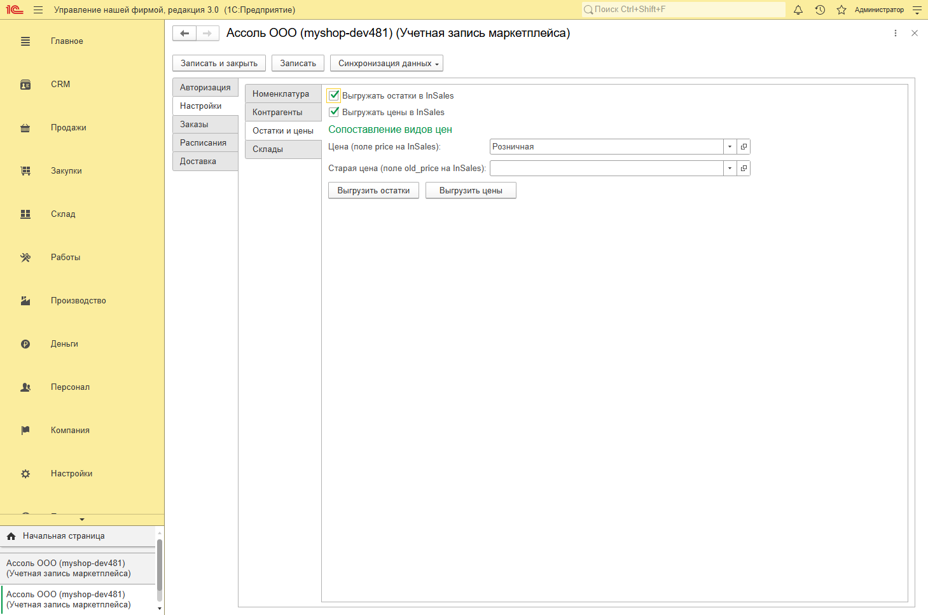Open the Контрагенты sub-tab
This screenshot has height=615, width=928.
point(283,113)
